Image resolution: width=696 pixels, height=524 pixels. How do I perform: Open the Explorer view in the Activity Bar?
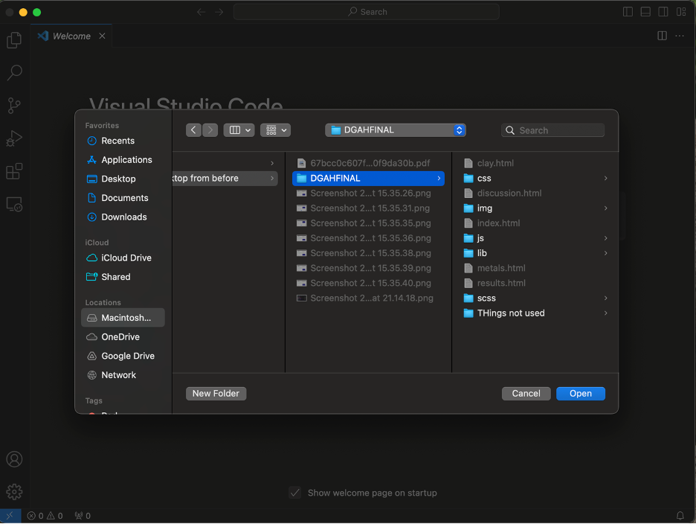click(14, 39)
